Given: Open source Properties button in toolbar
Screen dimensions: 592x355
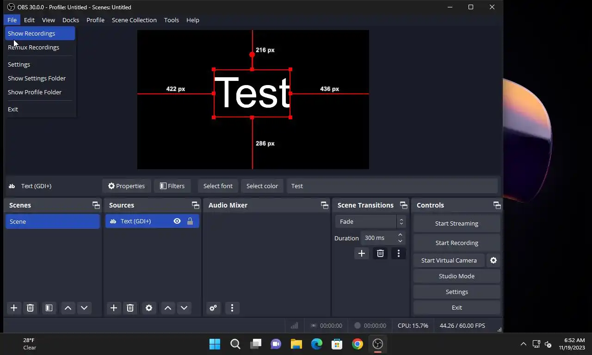Looking at the screenshot, I should (126, 186).
